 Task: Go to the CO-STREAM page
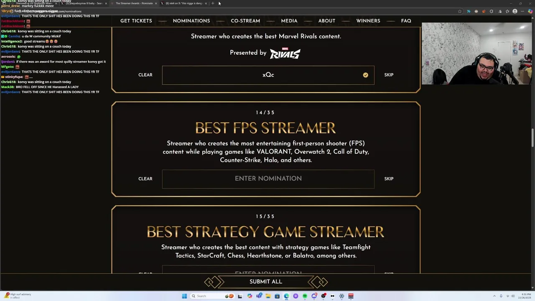click(x=245, y=20)
